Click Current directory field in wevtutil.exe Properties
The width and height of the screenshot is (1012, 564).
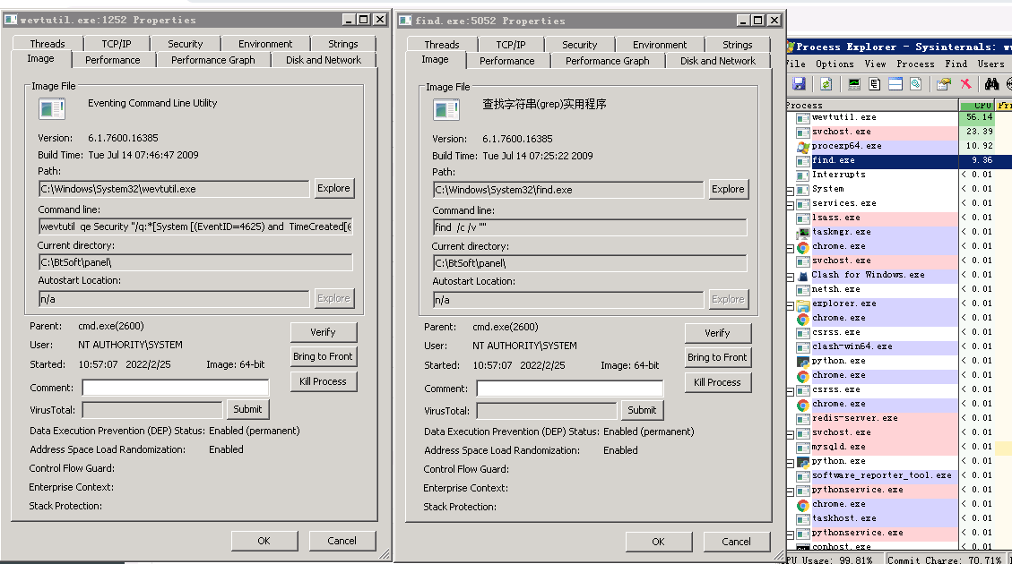(195, 262)
